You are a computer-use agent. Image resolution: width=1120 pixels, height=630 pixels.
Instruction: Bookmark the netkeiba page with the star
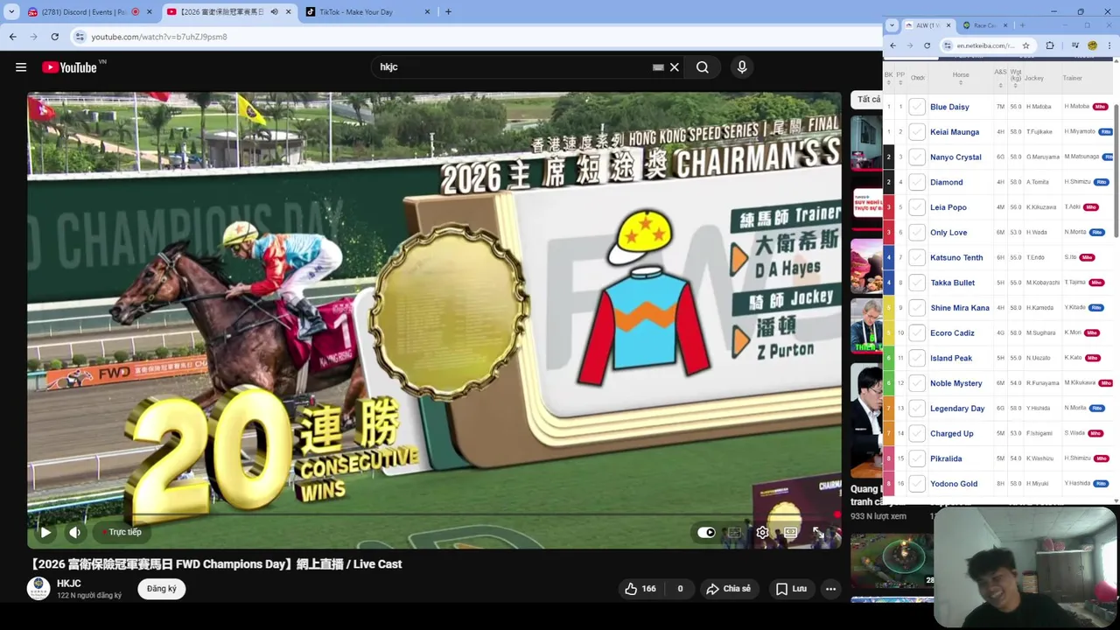click(x=1026, y=45)
